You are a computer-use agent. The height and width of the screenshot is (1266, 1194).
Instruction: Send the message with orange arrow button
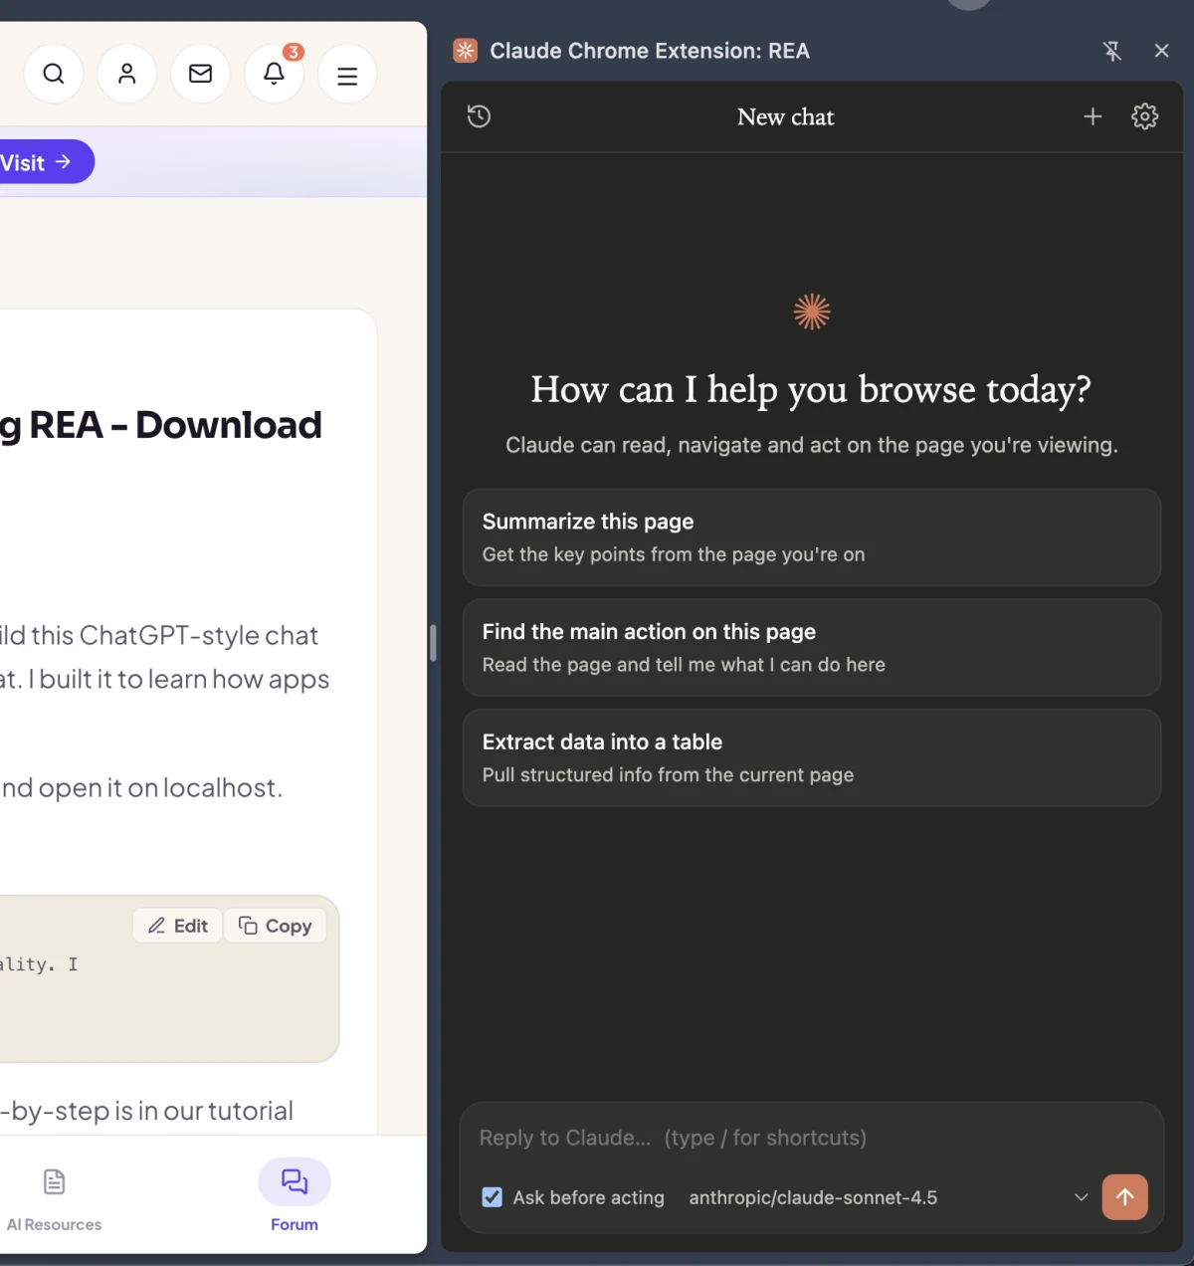tap(1125, 1197)
